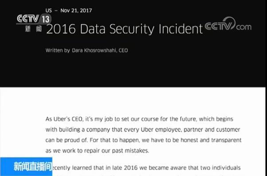Click the line "can be proud of"
The image size is (267, 176).
(x=143, y=140)
